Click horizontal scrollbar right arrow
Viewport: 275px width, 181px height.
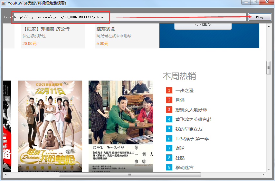pyautogui.click(x=263, y=175)
